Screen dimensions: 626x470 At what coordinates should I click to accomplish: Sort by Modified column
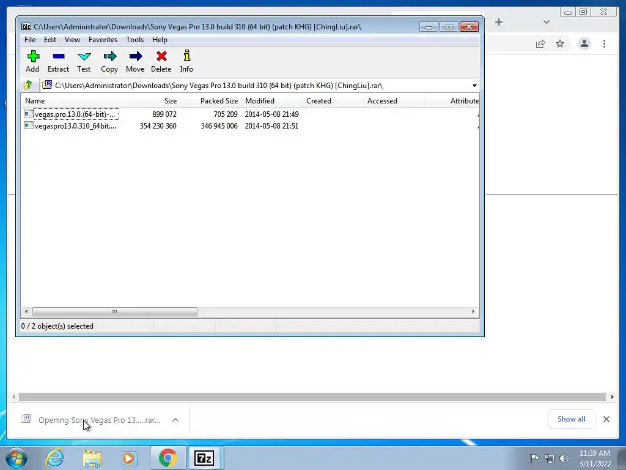coord(271,101)
